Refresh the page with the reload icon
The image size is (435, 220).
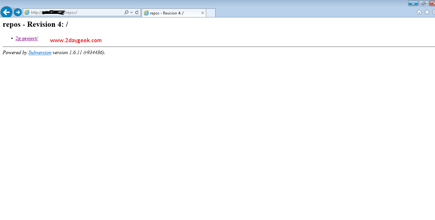tap(137, 13)
